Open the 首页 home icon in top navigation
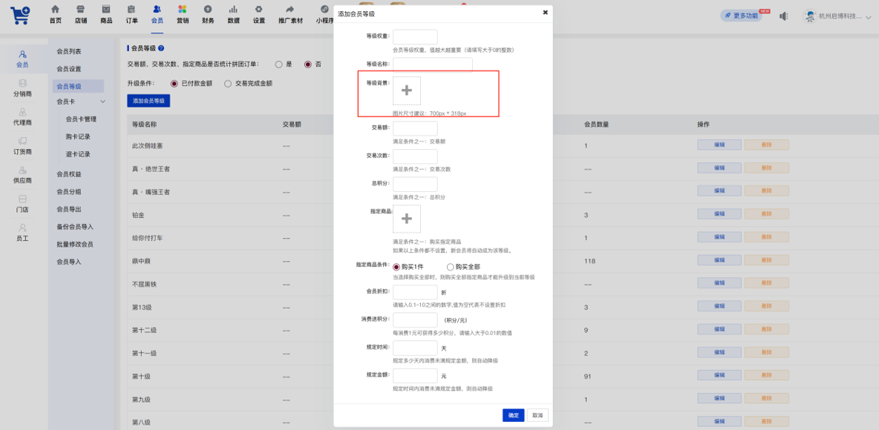 point(55,10)
